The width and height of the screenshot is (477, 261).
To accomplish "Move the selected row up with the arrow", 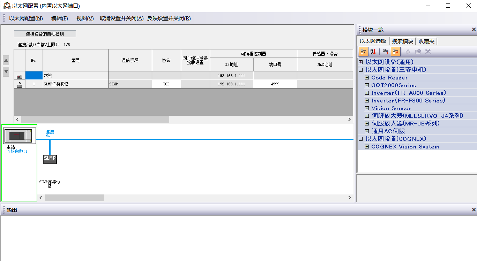I will pos(6,60).
